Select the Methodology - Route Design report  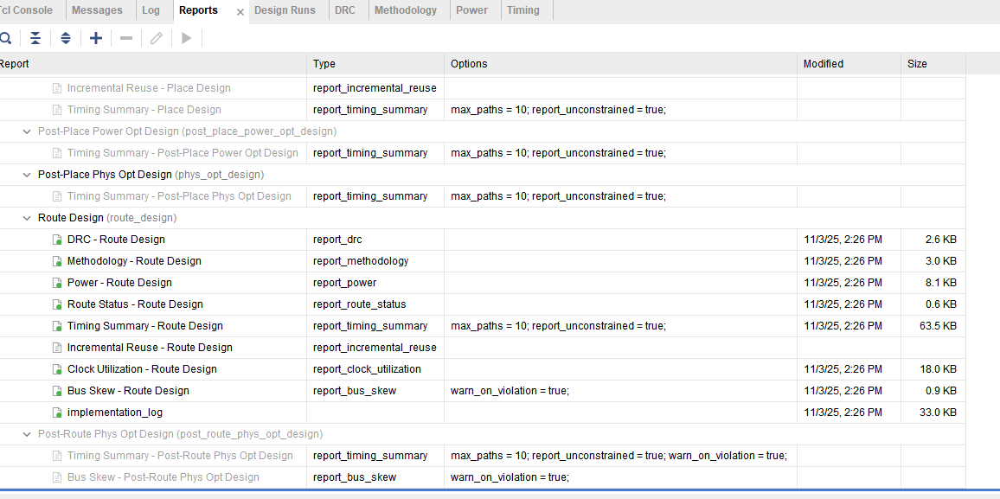134,261
